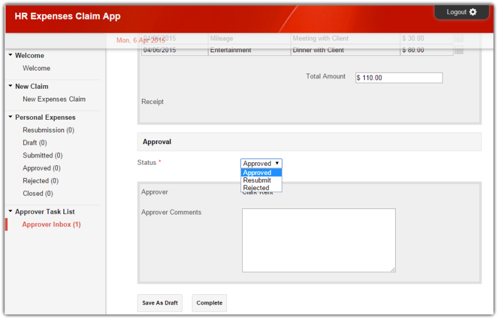Screen dimensions: 498x319
Task: Click row icon beside Dinner with Client
Action: click(459, 50)
